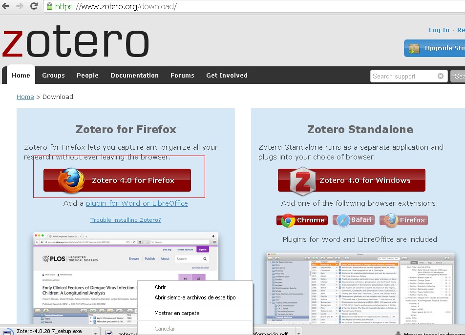Click the page reload icon
The height and width of the screenshot is (335, 465).
pos(33,7)
